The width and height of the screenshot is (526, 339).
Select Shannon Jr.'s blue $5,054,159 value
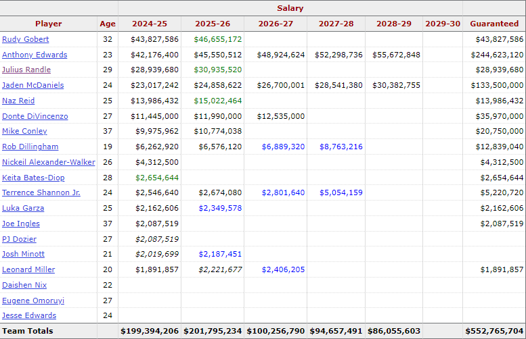[x=341, y=192]
